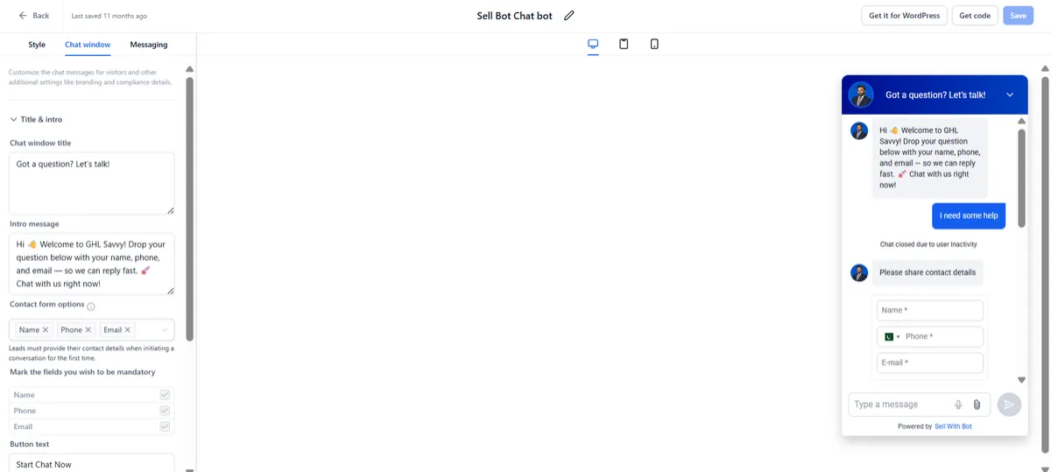
Task: Click the Get code button
Action: (975, 16)
